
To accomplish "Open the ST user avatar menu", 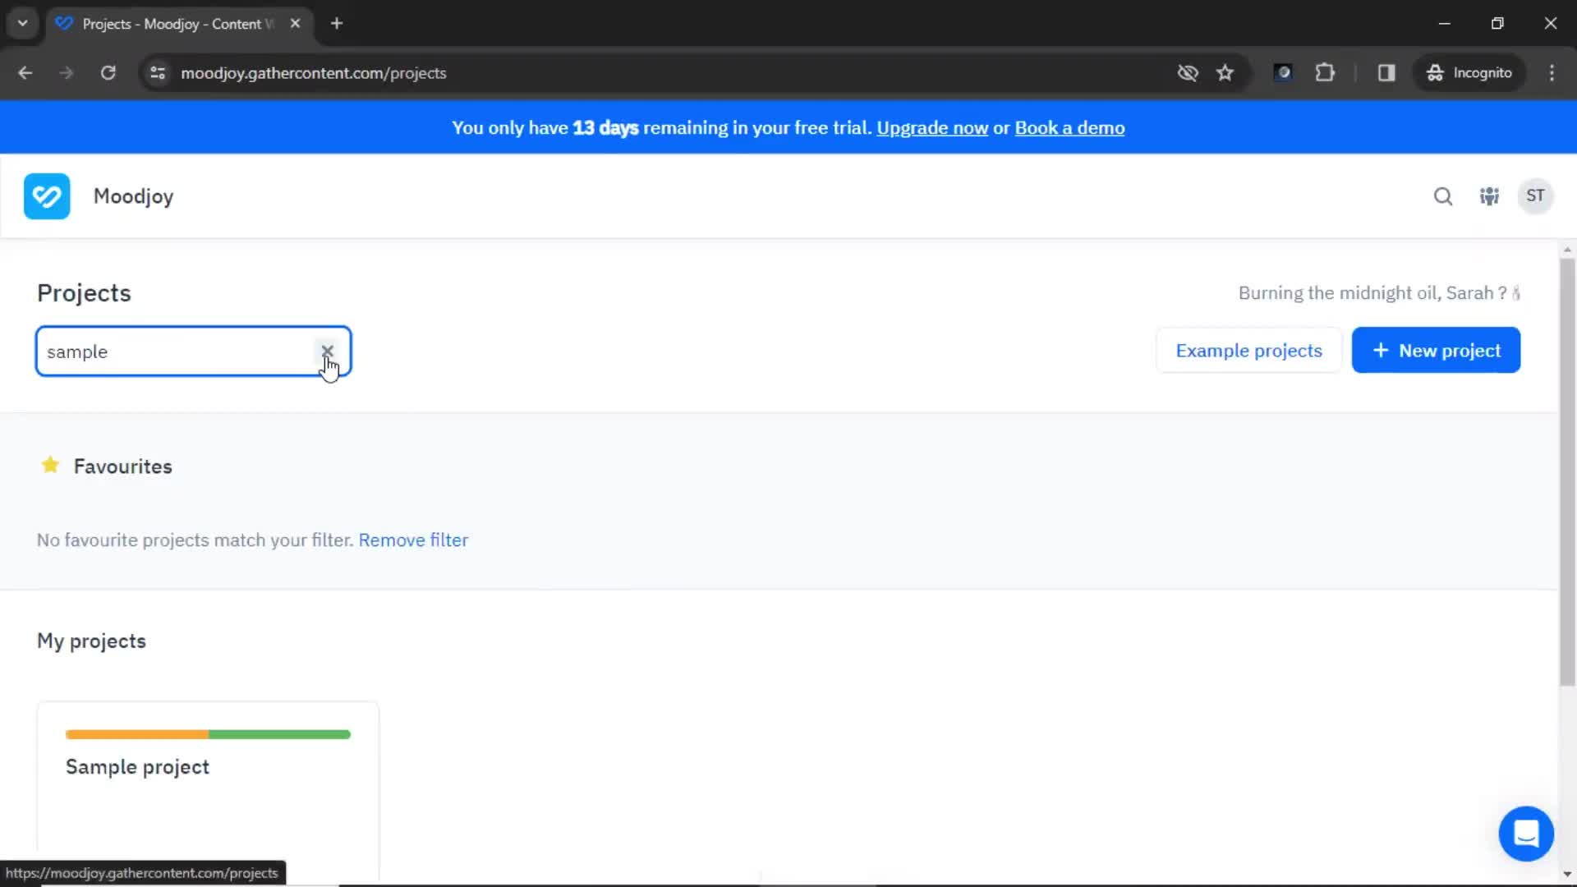I will coord(1535,196).
